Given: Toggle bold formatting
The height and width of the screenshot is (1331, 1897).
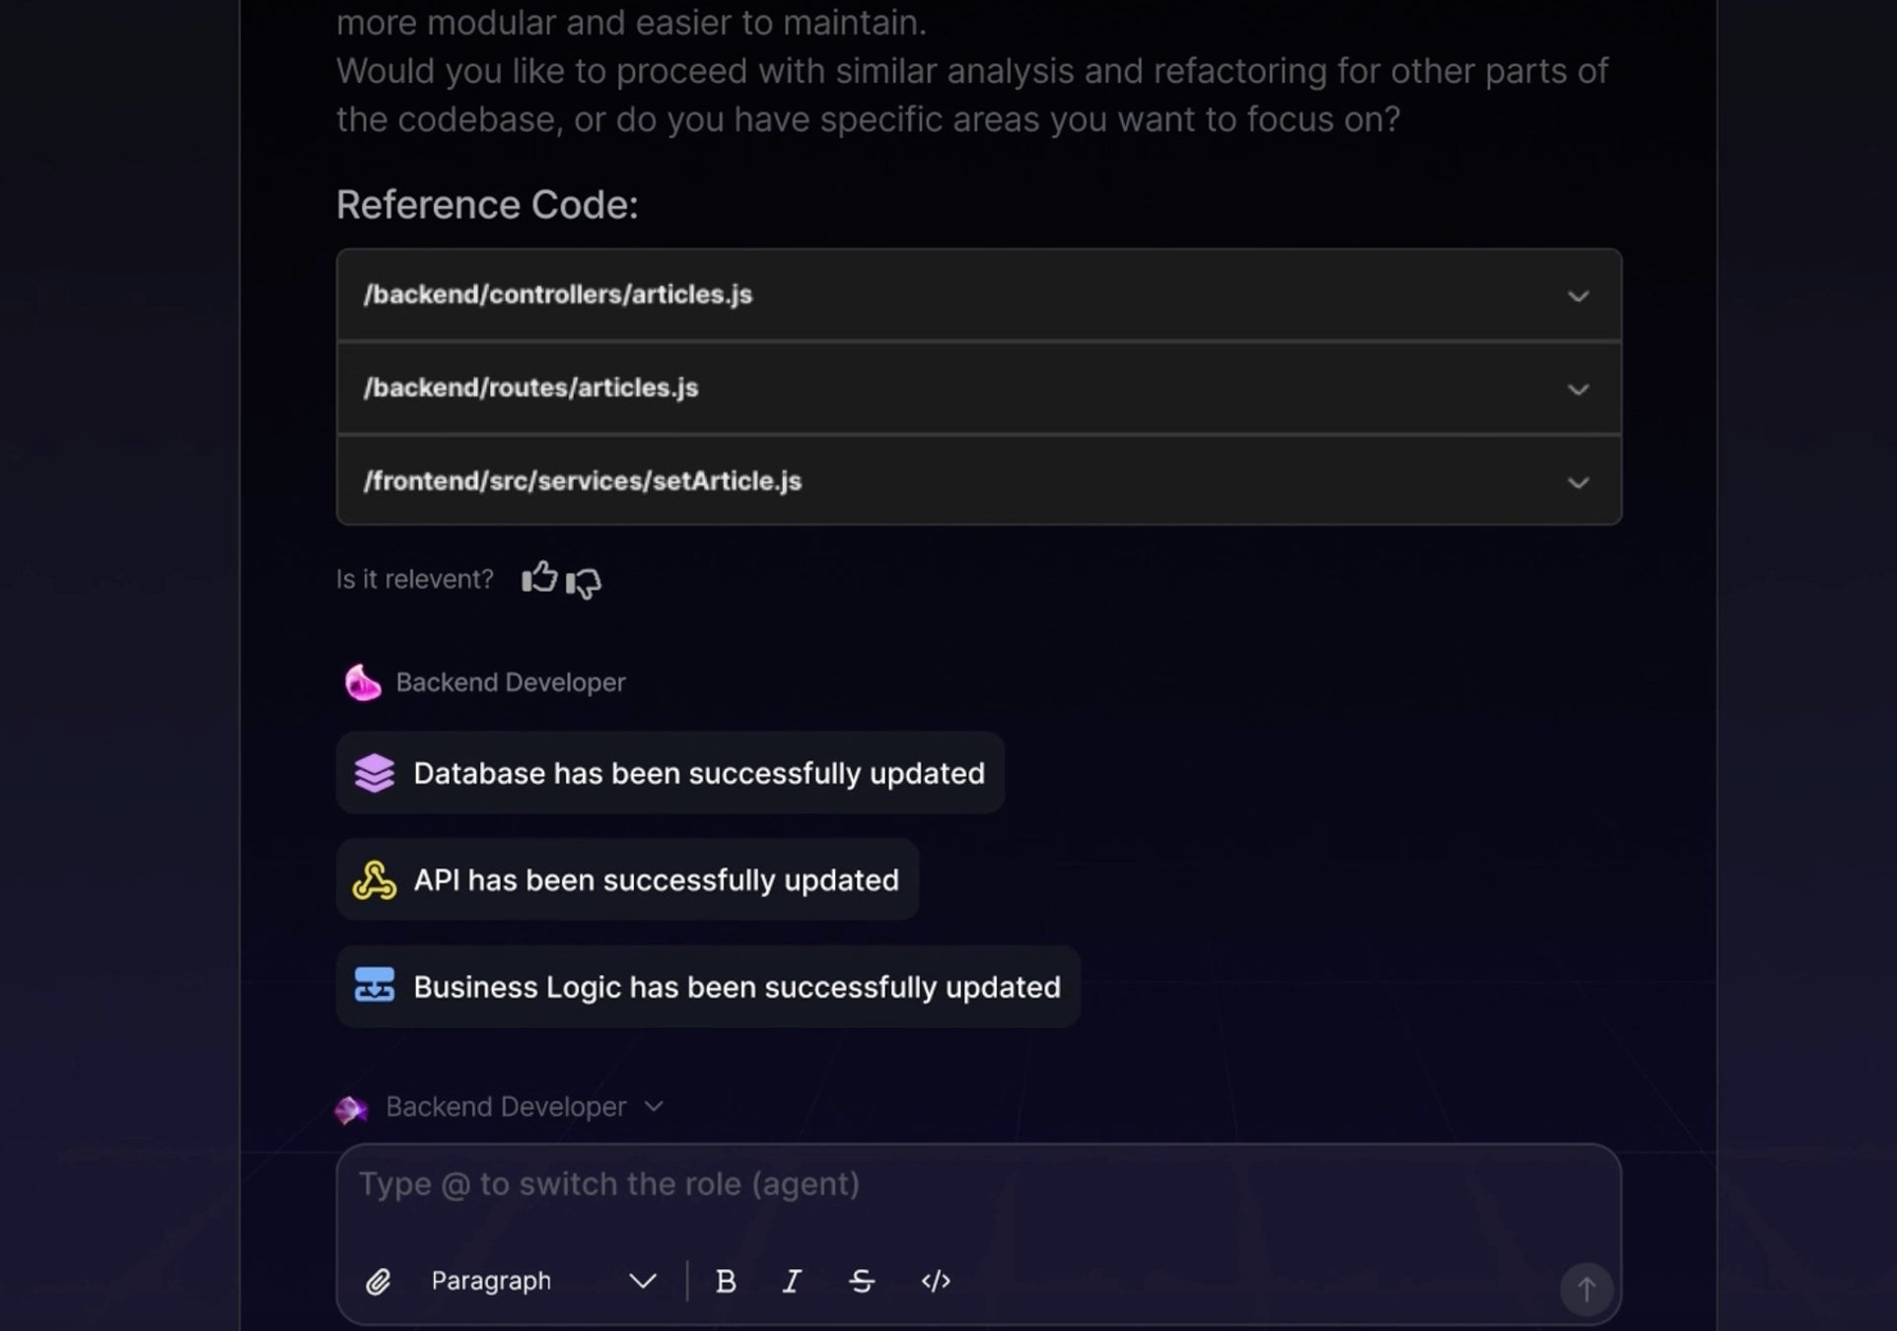Looking at the screenshot, I should pos(726,1281).
